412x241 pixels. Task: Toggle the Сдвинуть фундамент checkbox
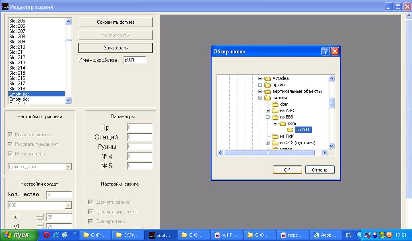(x=91, y=212)
